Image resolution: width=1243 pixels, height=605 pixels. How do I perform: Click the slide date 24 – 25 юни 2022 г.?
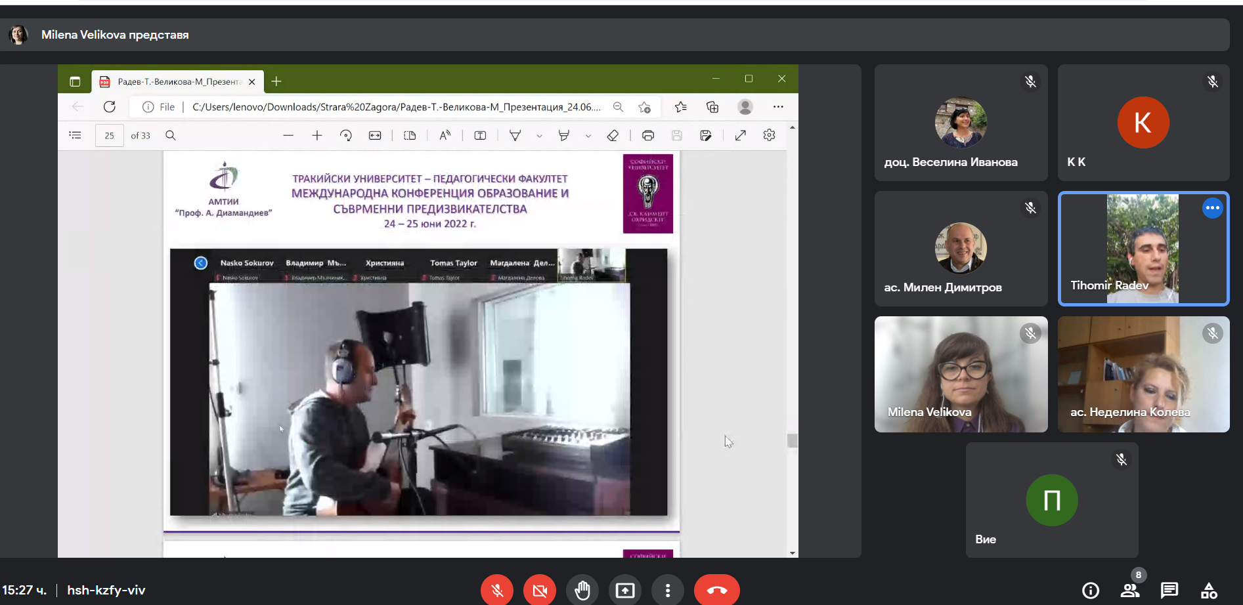[430, 224]
